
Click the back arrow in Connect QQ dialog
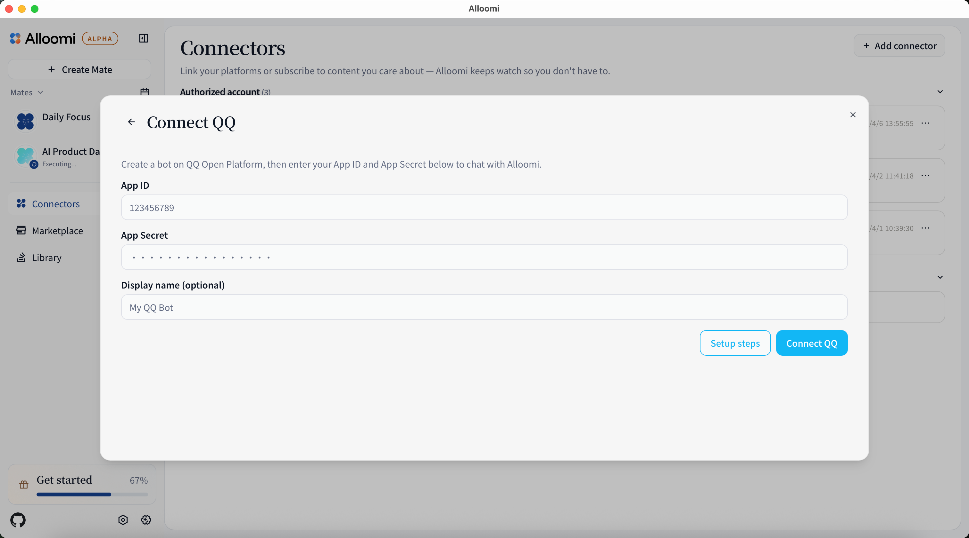[x=131, y=122]
